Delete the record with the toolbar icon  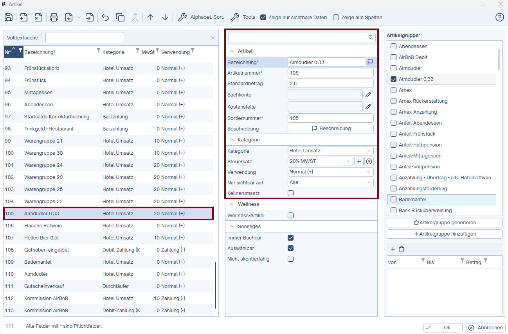(x=38, y=17)
